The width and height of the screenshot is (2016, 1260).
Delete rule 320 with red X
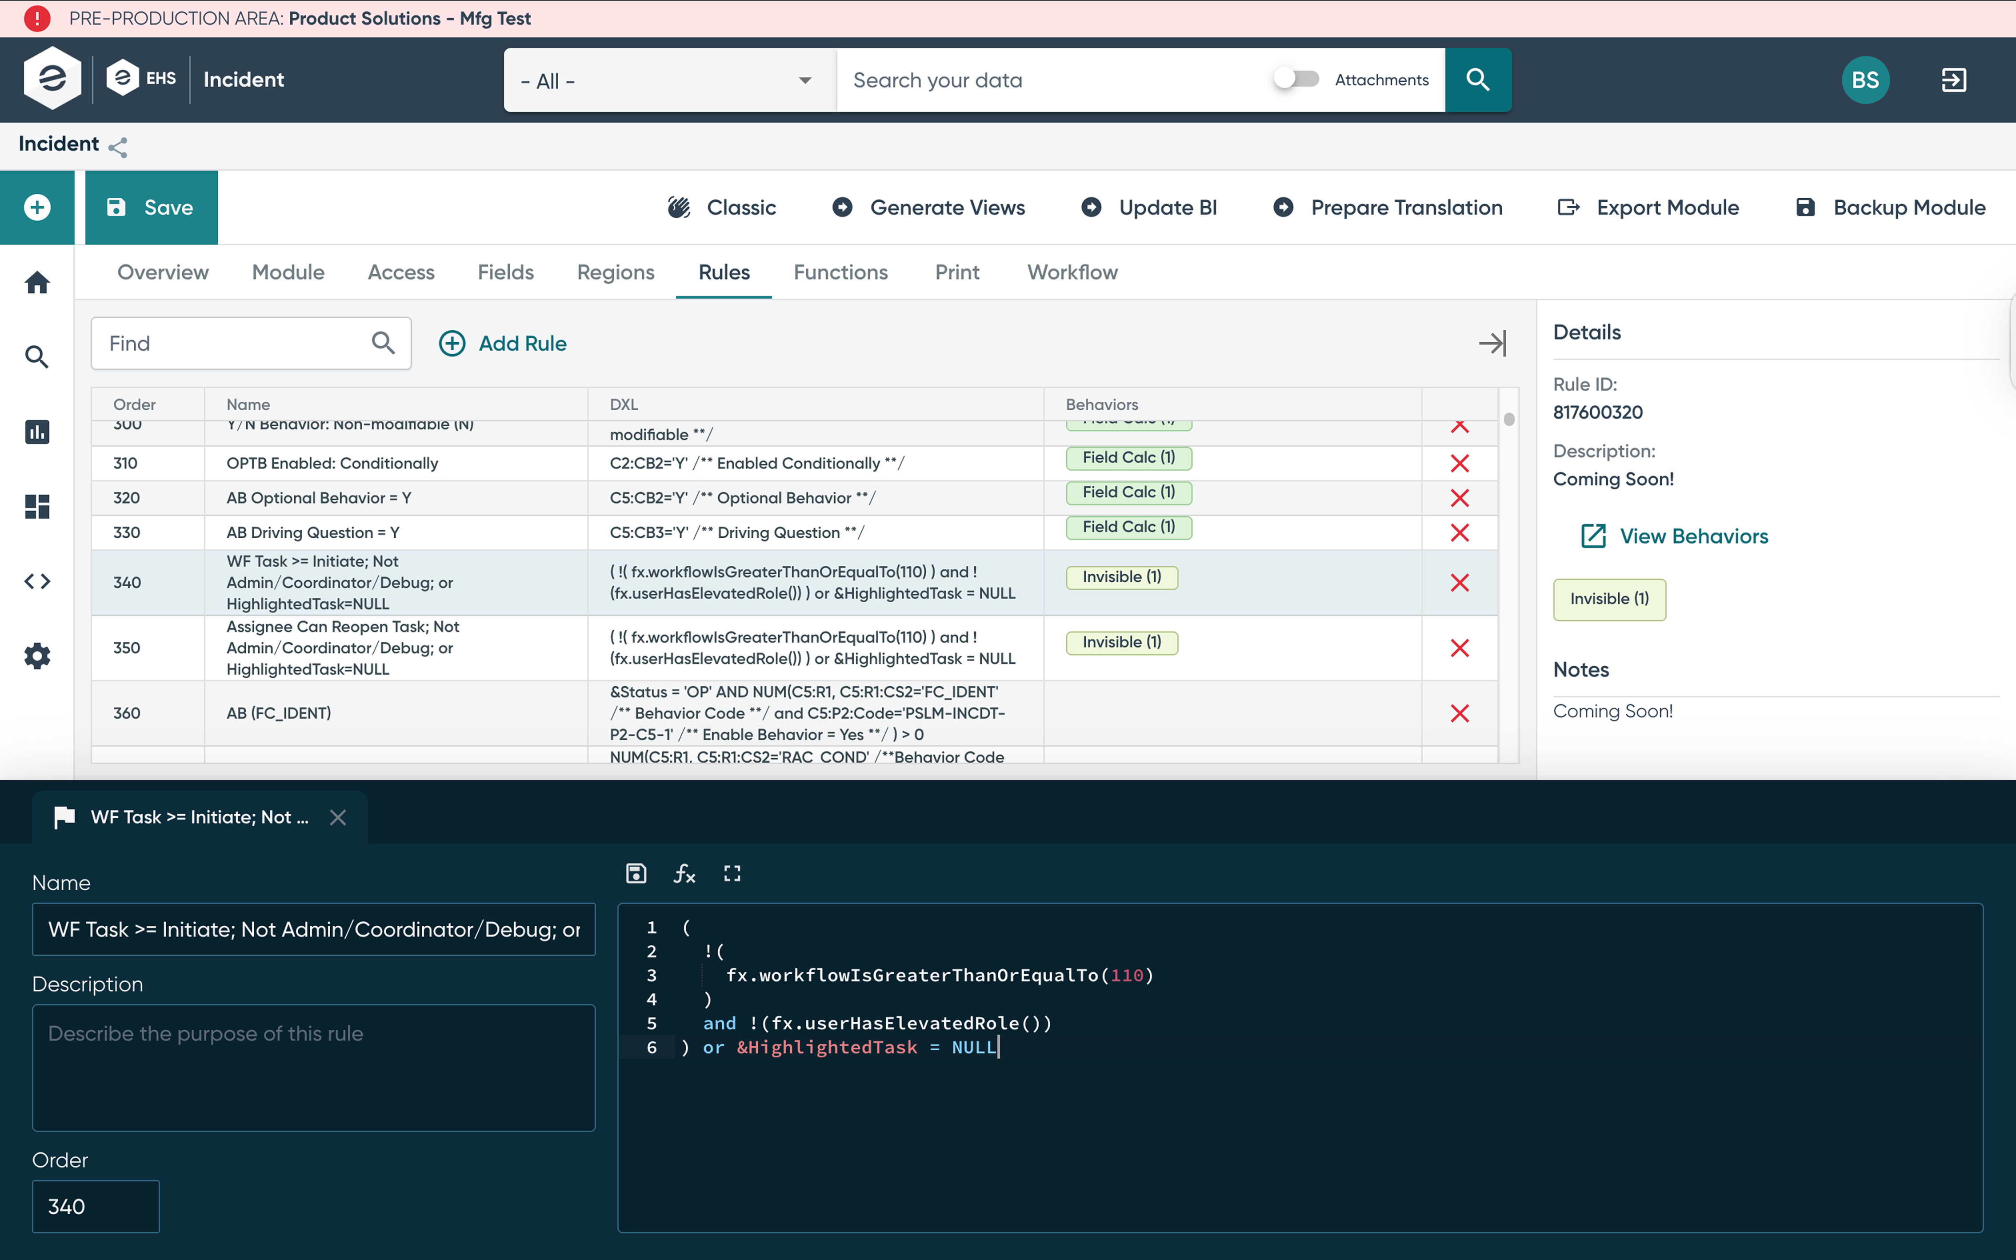pyautogui.click(x=1460, y=498)
